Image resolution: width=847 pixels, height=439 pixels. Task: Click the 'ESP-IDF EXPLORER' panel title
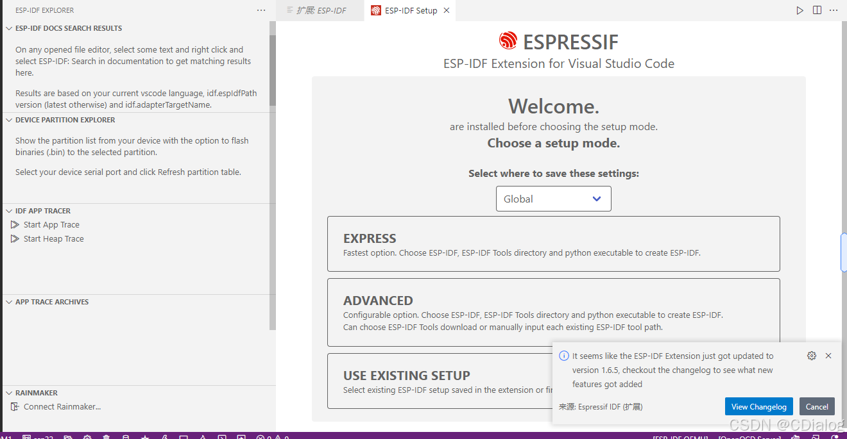[x=45, y=10]
